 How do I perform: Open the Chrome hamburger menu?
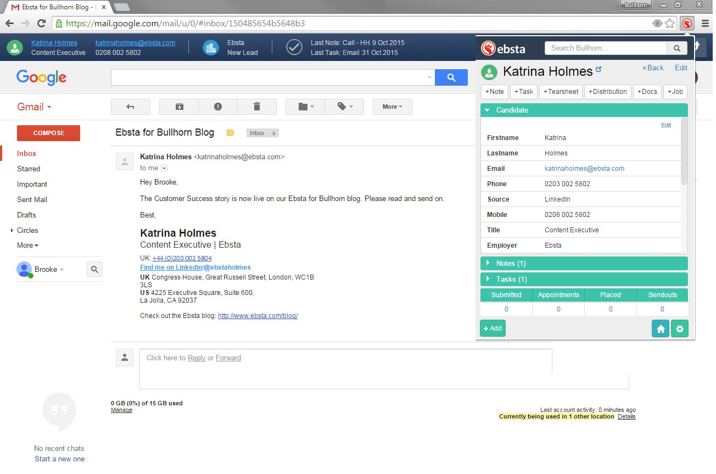coord(705,23)
